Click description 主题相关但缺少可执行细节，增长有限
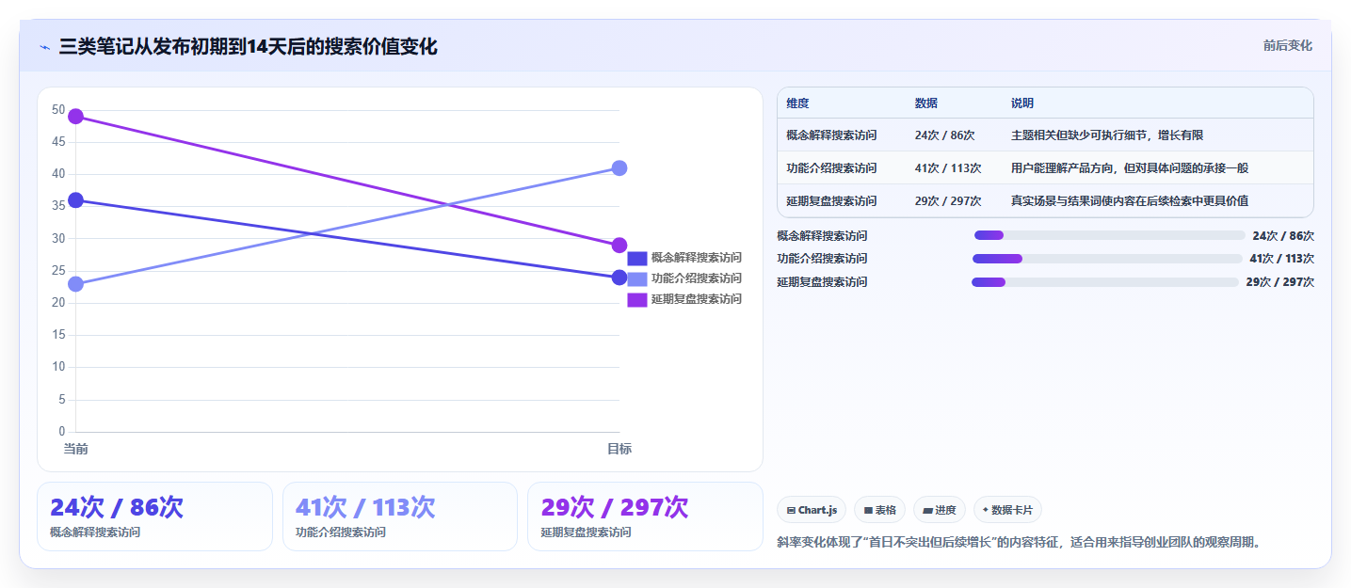This screenshot has height=588, width=1351. pos(1107,135)
